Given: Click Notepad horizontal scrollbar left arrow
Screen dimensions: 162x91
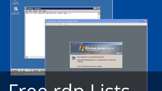Looking at the screenshot, I should coord(26,57).
